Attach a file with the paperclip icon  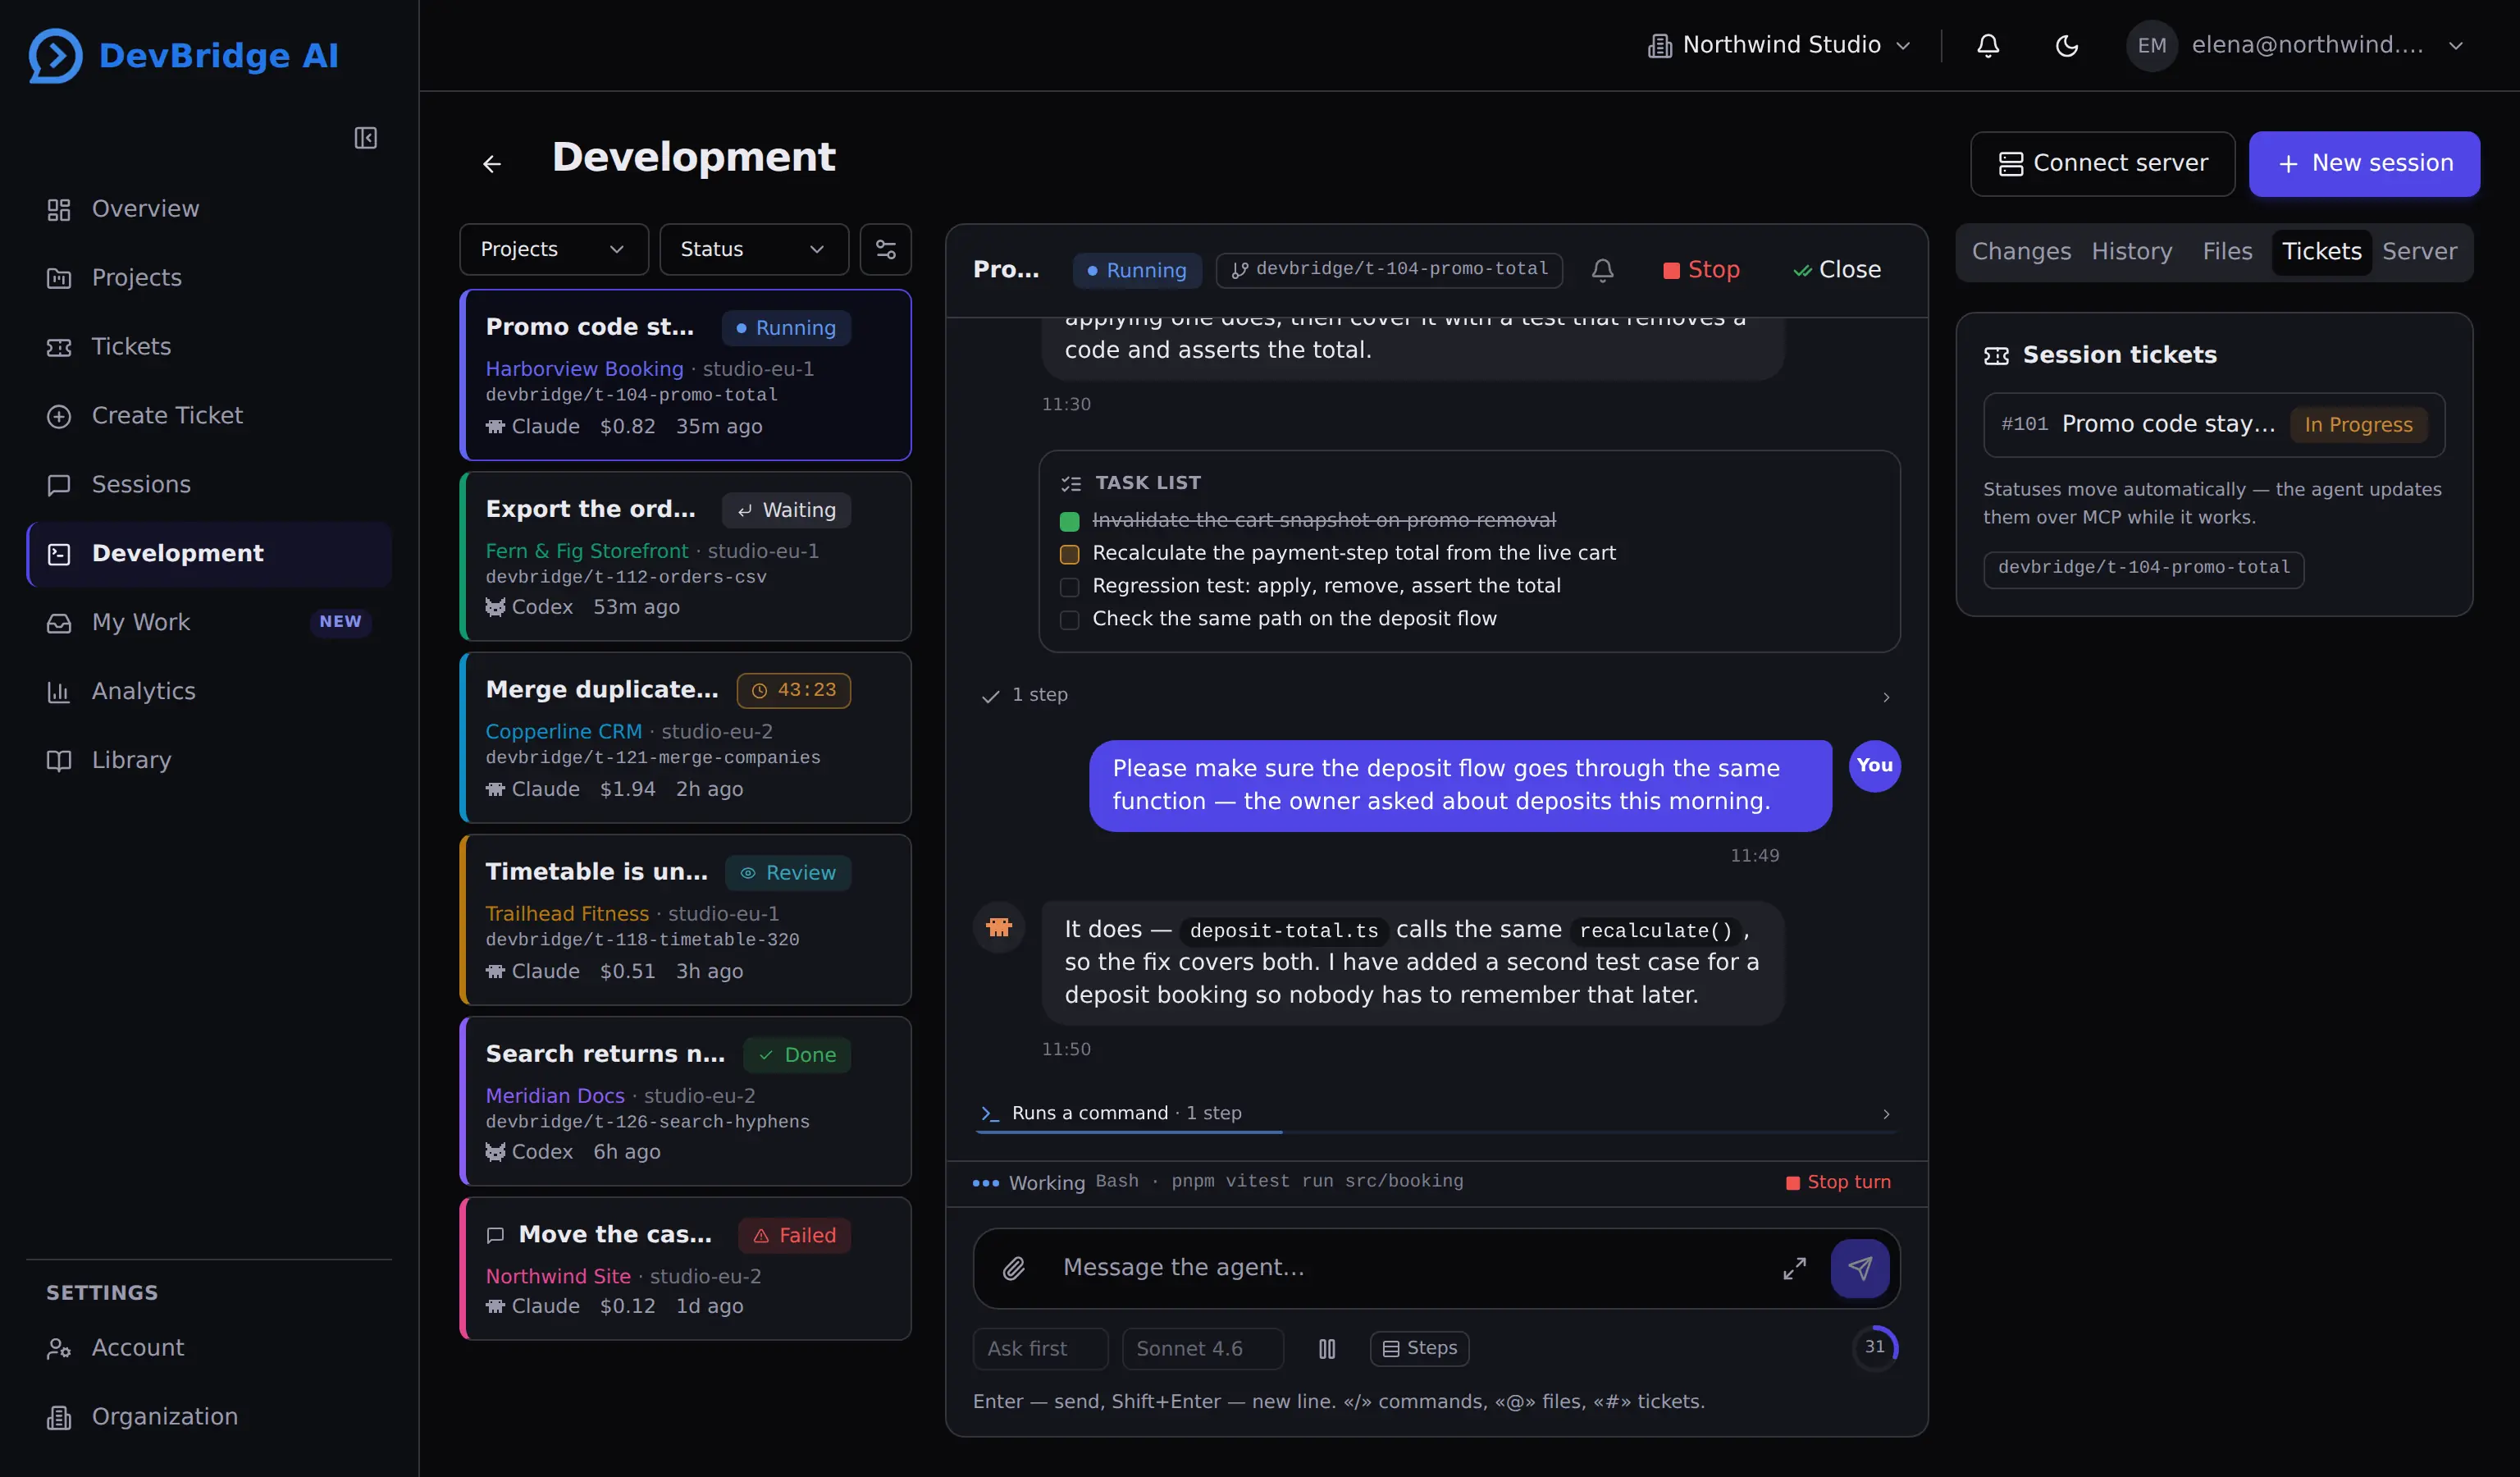click(x=1014, y=1268)
